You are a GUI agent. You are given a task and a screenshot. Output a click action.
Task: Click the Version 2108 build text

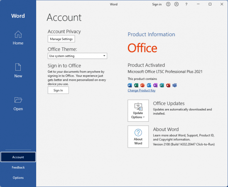(184, 144)
